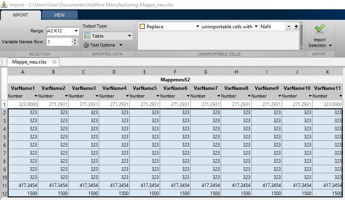Open the Output Type Table dropdown
The height and width of the screenshot is (200, 345).
pos(130,36)
